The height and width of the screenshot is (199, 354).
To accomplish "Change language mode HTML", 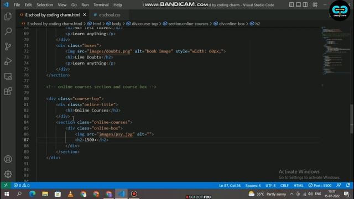I will [298, 186].
